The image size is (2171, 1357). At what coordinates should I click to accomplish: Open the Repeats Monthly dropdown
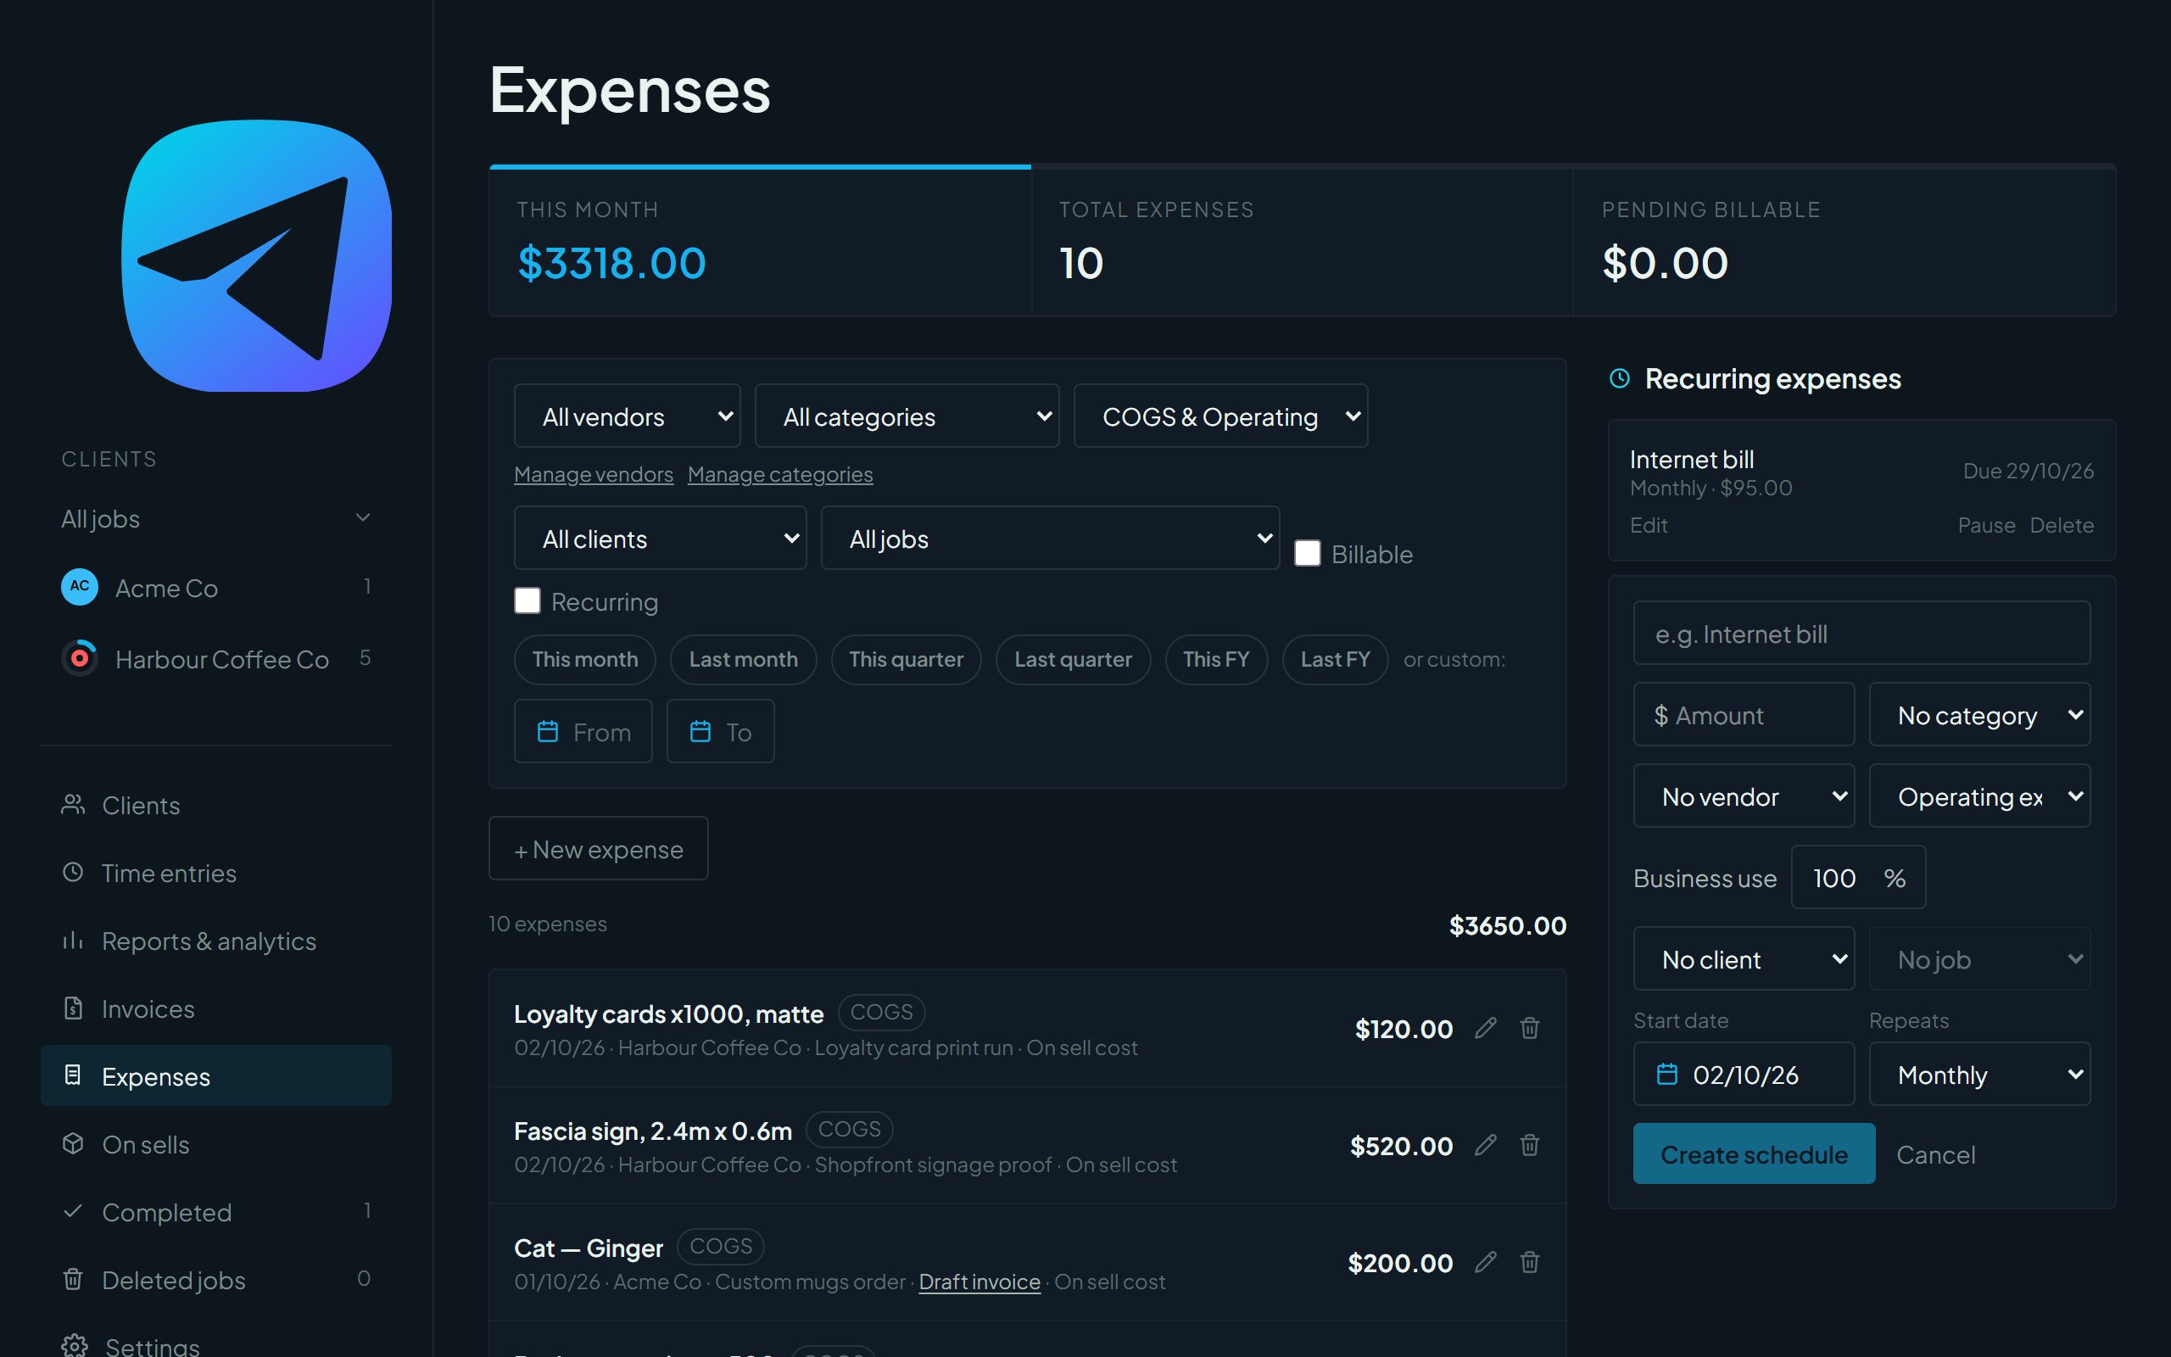point(1980,1074)
